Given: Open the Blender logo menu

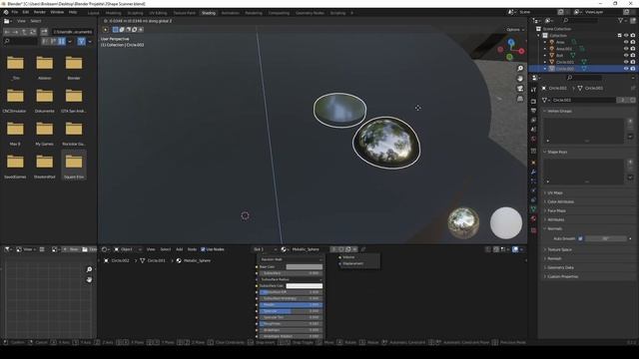Looking at the screenshot, I should 6,12.
